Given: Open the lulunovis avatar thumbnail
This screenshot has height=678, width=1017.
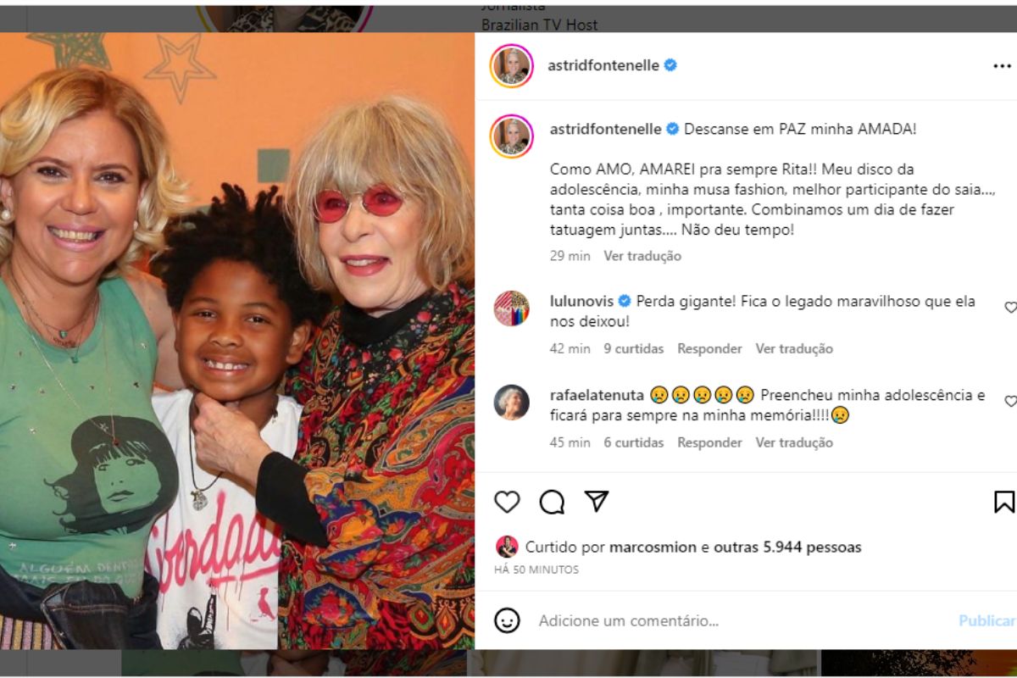Looking at the screenshot, I should point(512,308).
